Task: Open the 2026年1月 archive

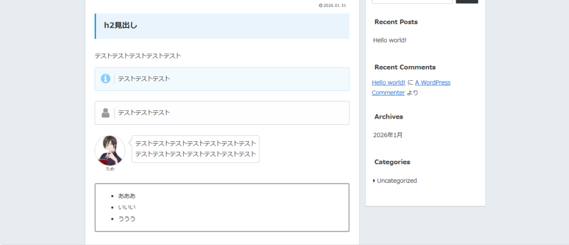Action: 388,135
